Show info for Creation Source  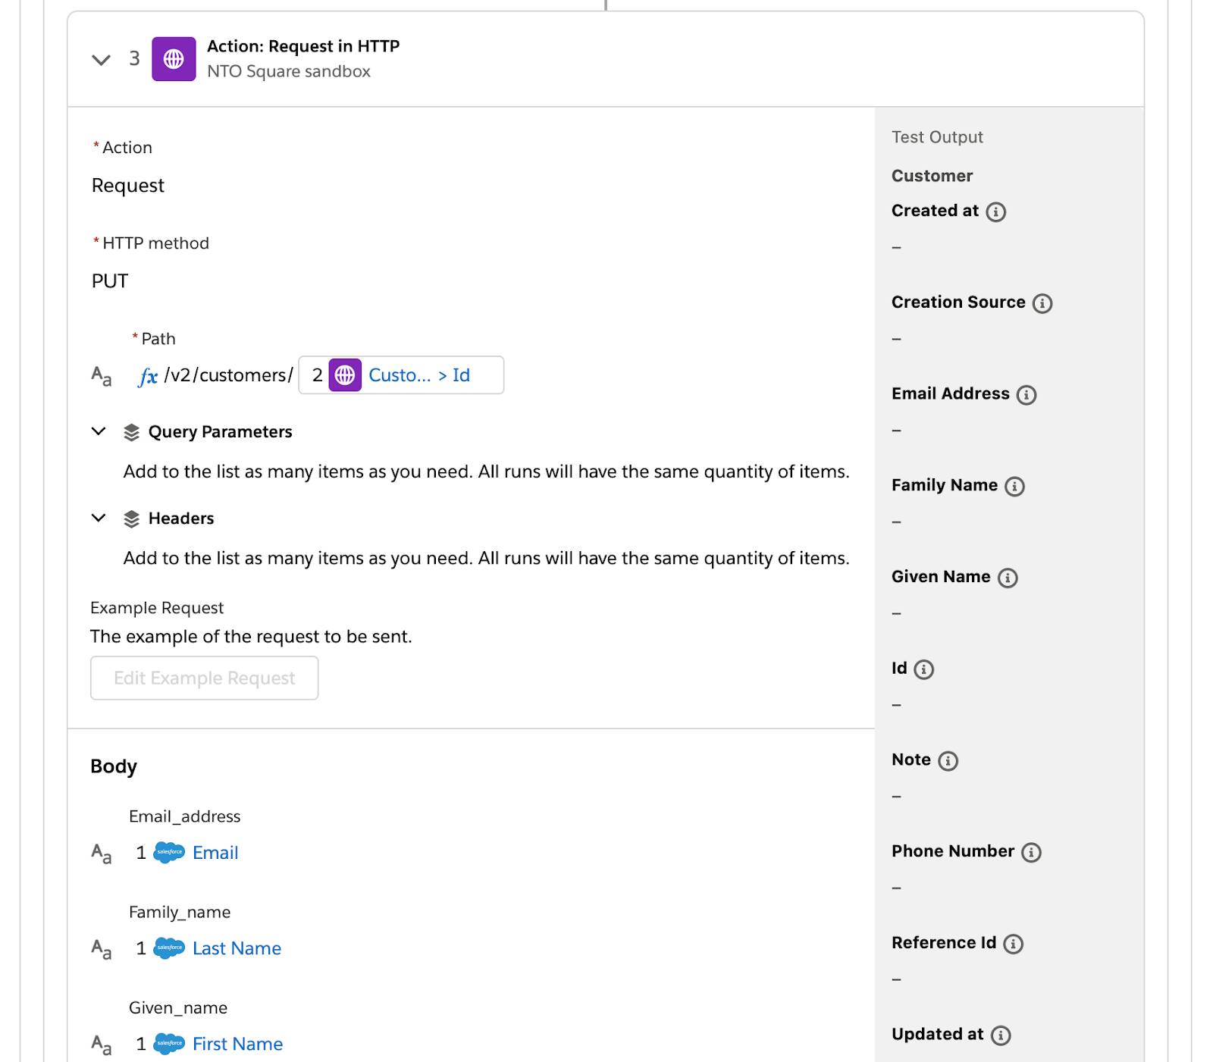(x=1042, y=303)
